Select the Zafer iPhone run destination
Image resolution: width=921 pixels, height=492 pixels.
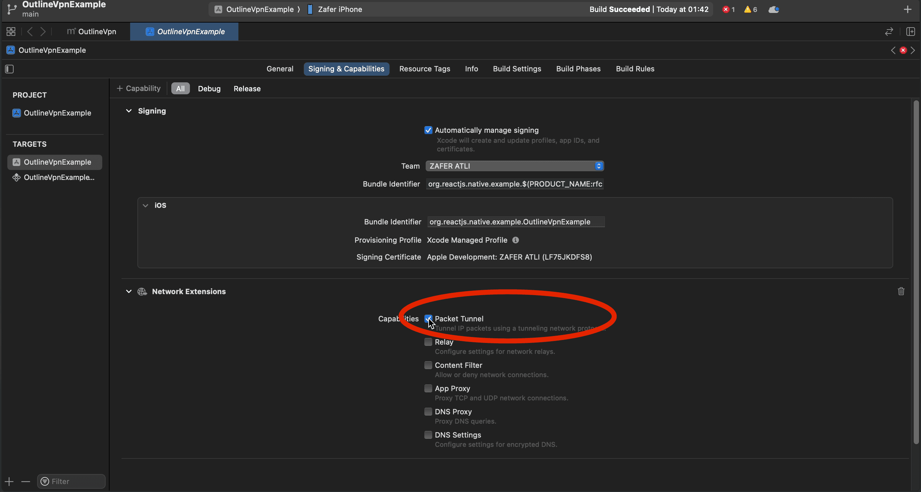[335, 9]
